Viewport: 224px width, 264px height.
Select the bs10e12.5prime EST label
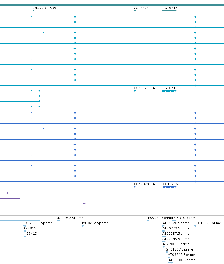[95, 223]
